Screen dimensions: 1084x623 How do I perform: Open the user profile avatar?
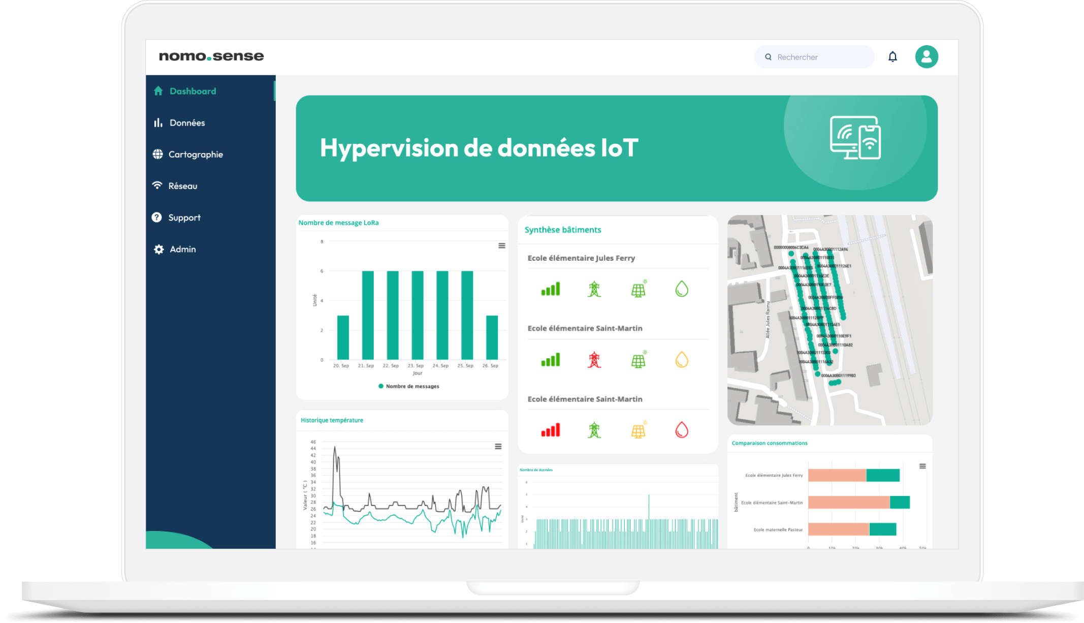click(x=927, y=56)
